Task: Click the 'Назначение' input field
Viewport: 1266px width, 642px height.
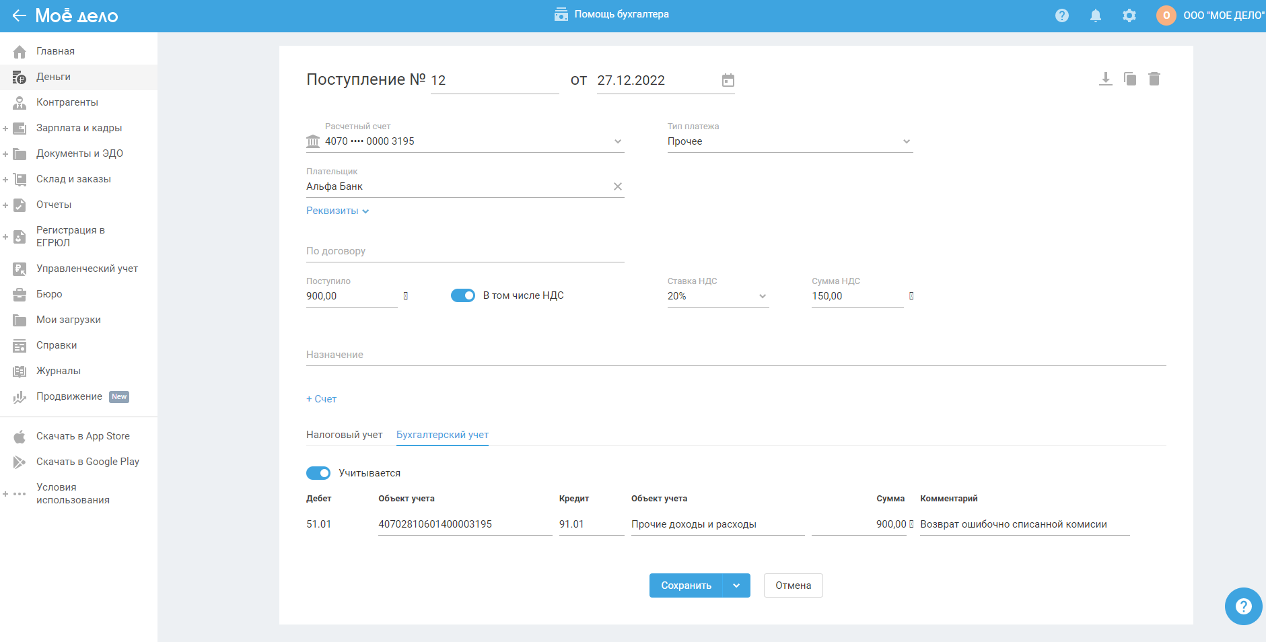Action: [735, 355]
